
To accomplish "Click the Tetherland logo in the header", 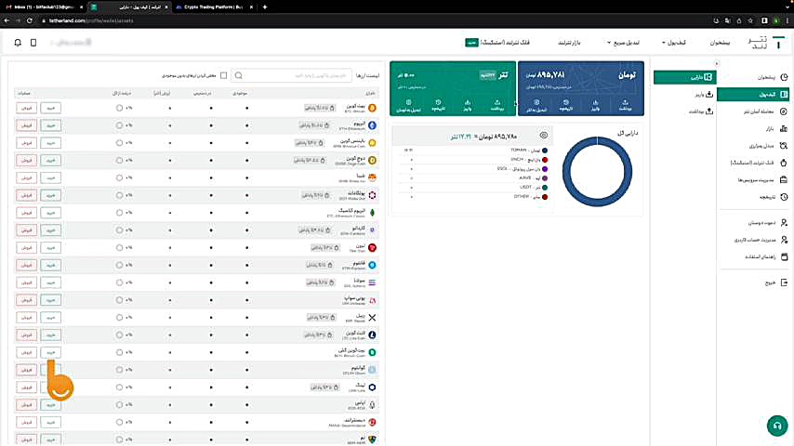I will pos(766,43).
